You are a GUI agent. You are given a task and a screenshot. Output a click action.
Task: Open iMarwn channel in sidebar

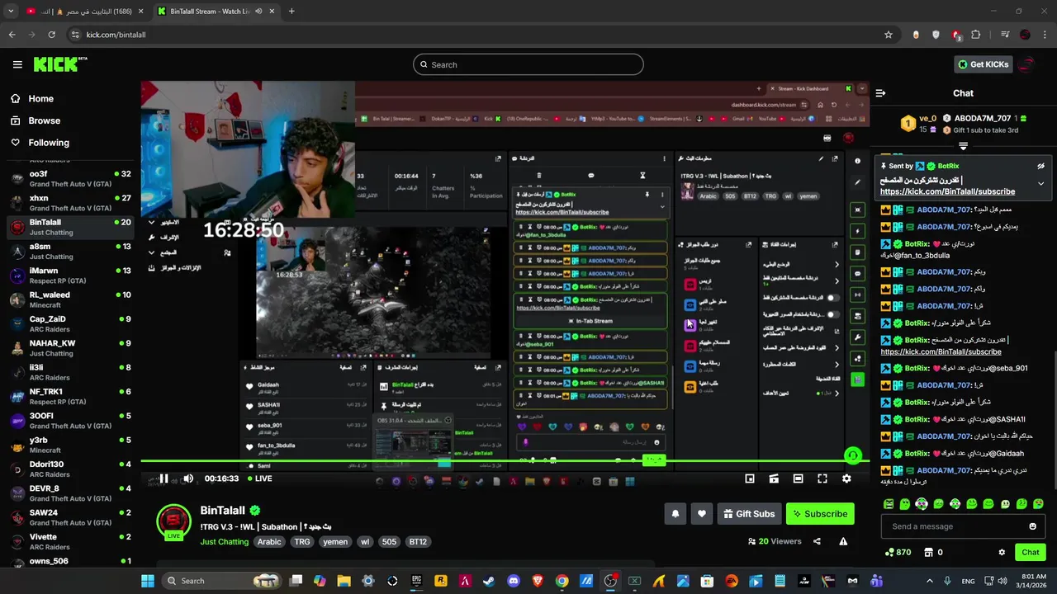[70, 276]
